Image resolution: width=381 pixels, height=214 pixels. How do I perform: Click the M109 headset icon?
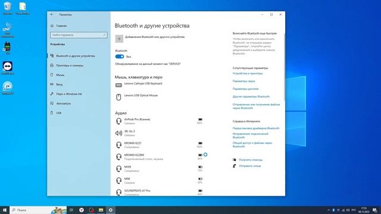tap(118, 169)
